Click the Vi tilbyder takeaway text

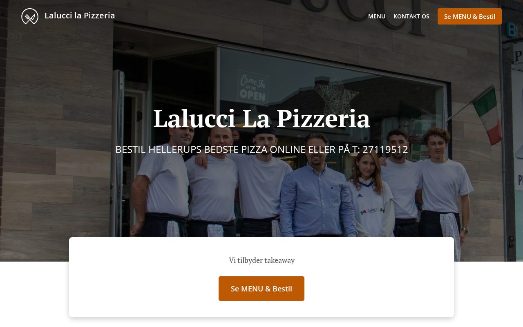(x=261, y=260)
